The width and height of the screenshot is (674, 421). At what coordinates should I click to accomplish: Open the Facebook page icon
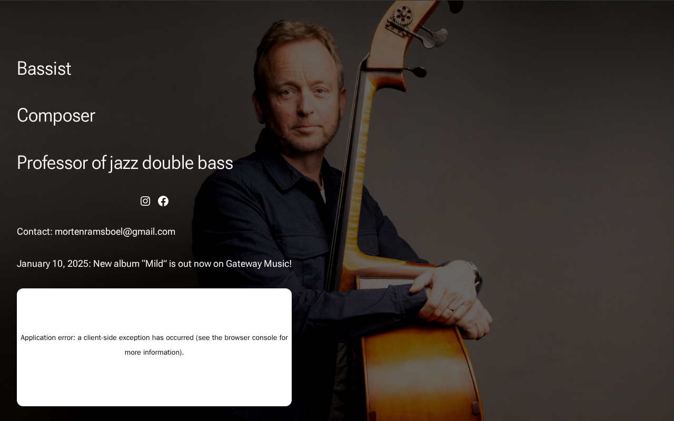[x=163, y=201]
